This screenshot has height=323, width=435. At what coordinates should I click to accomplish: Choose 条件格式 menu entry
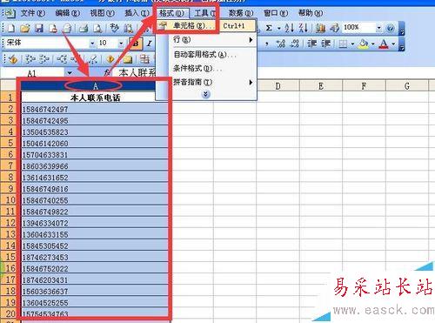pyautogui.click(x=205, y=68)
